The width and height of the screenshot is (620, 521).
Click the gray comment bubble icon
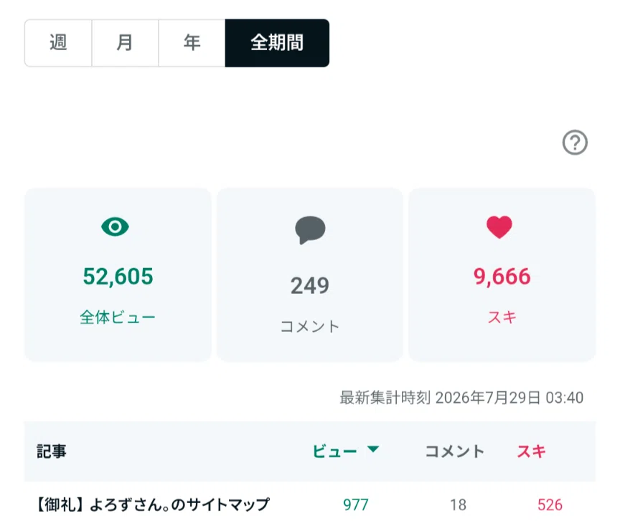tap(310, 230)
